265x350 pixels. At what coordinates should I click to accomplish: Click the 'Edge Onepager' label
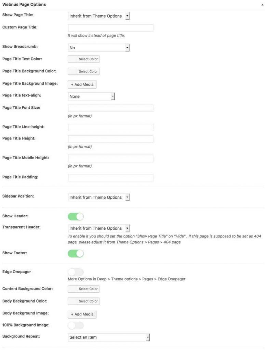17,272
